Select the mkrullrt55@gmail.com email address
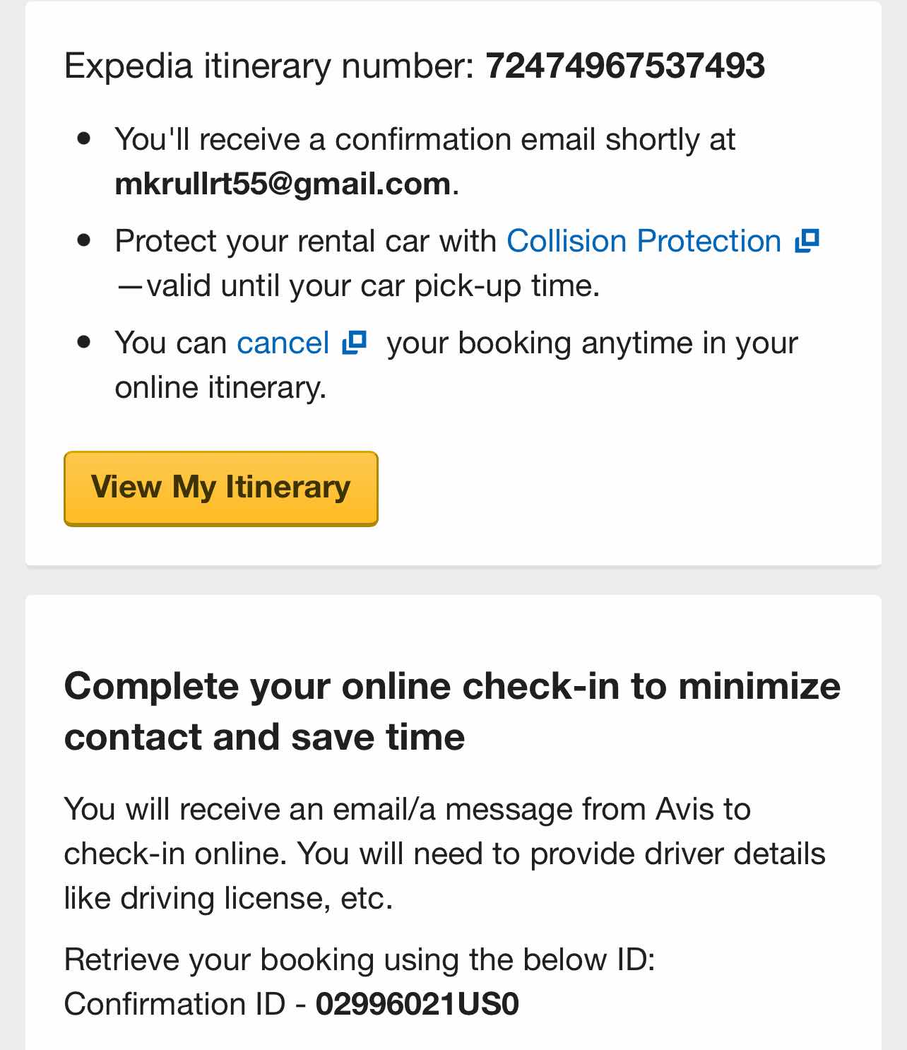This screenshot has height=1050, width=907. click(x=283, y=184)
